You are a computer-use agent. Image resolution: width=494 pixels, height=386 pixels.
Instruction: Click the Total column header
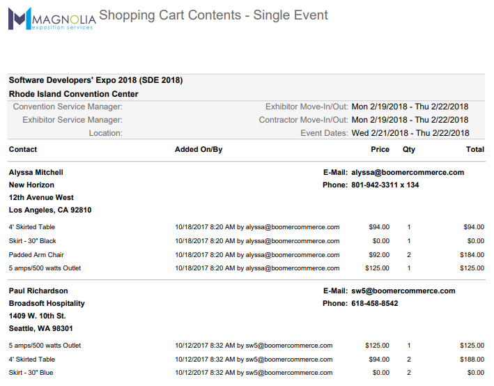pos(474,149)
